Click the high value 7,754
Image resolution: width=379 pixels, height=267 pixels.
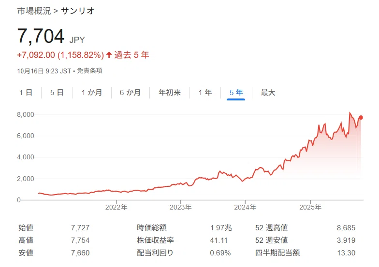(80, 240)
